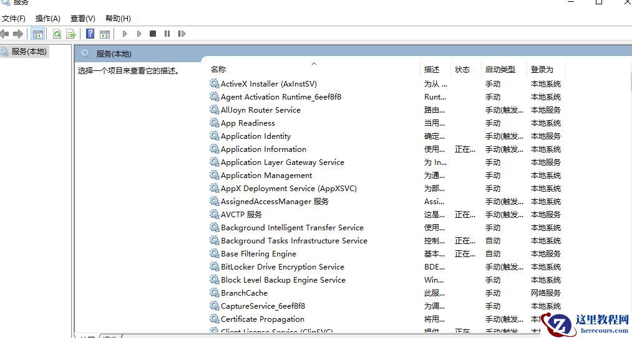Click the Back arrow toolbar icon

click(x=4, y=34)
